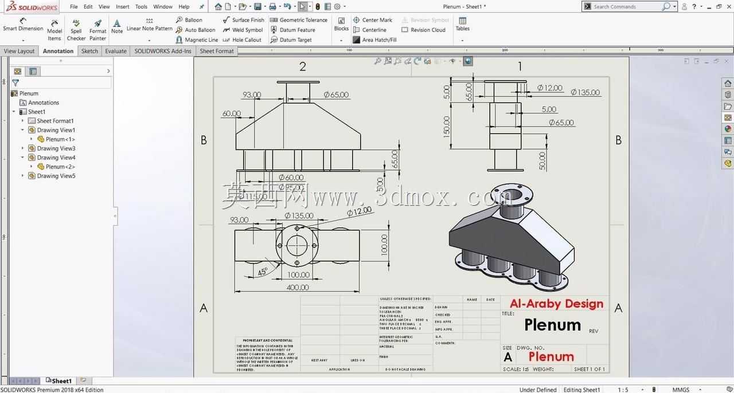Add a Center Mark
The width and height of the screenshot is (734, 393).
click(x=372, y=20)
